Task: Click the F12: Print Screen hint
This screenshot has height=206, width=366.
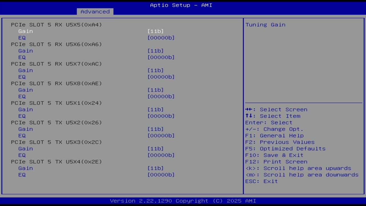Action: [276, 162]
